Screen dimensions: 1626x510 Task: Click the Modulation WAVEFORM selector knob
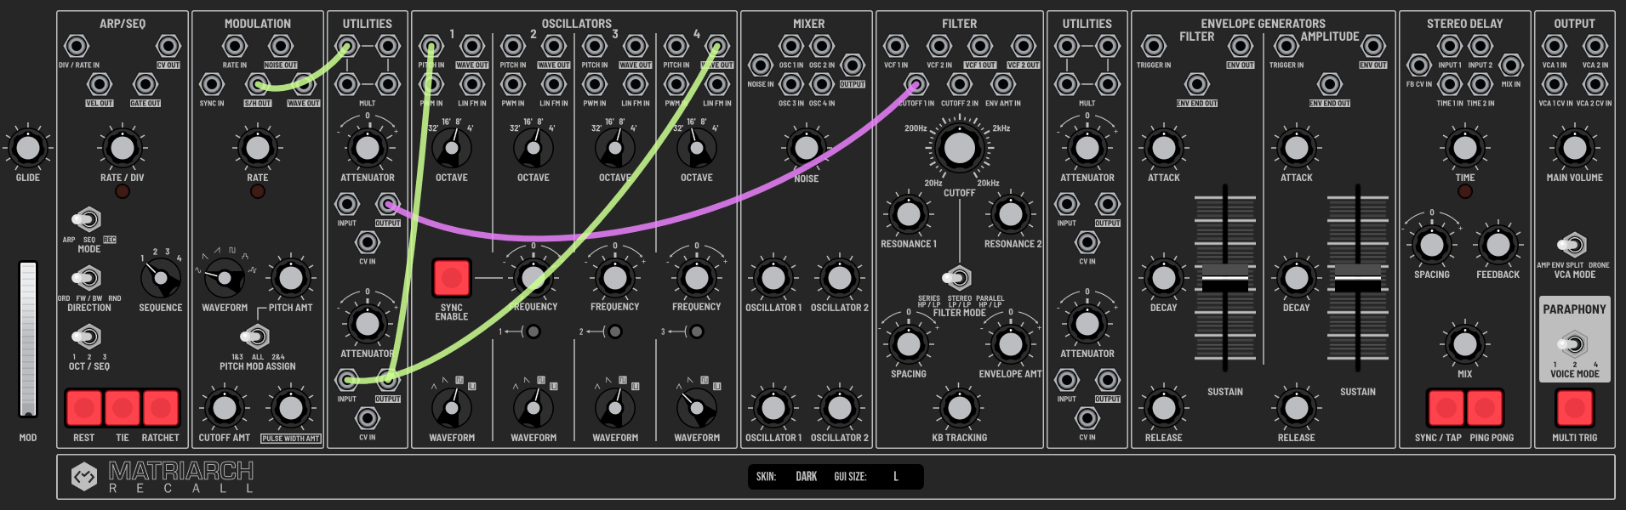[225, 278]
